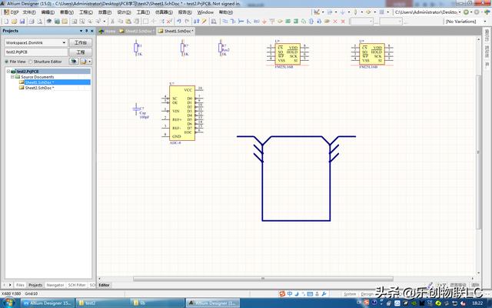Click the System status bar button
Viewport: 492px width, 308px height.
(x=350, y=294)
